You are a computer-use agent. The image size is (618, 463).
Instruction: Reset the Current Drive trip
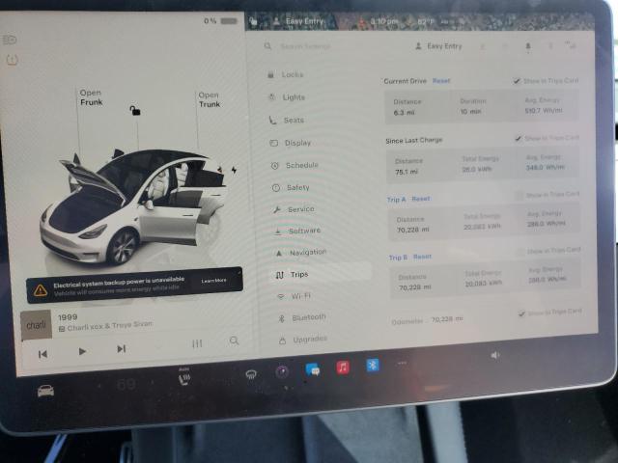coord(441,81)
